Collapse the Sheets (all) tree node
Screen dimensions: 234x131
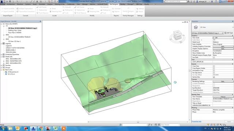1,57
